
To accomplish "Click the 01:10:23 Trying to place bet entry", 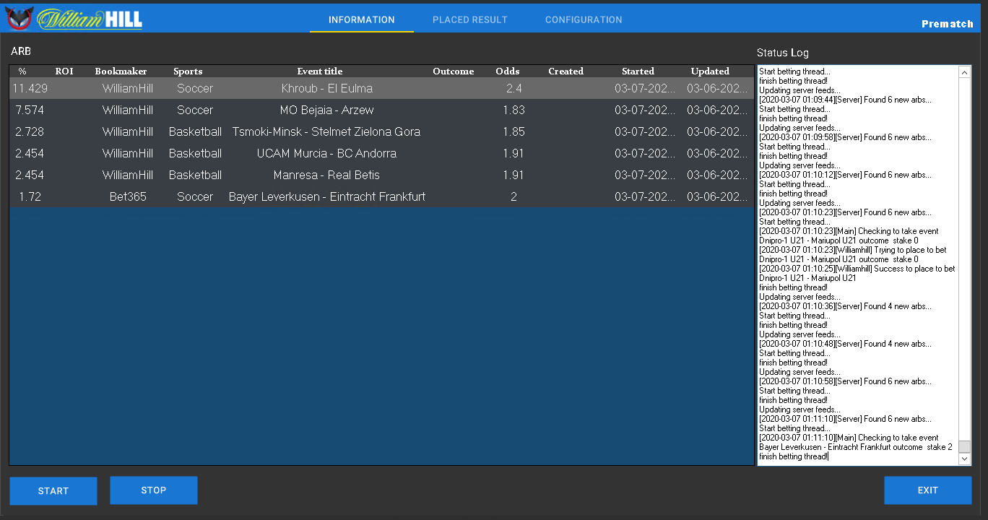I will 853,254.
